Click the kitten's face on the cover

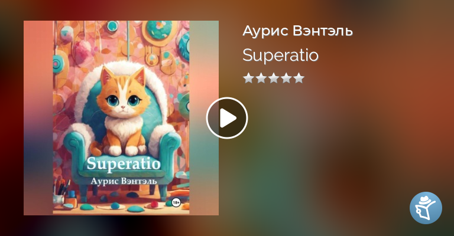pos(122,97)
